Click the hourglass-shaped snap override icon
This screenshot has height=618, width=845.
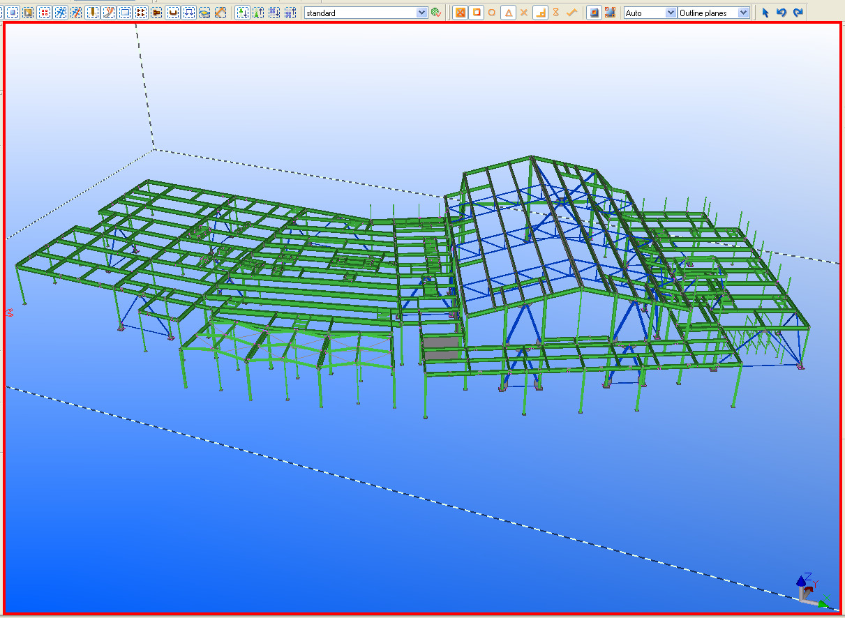coord(557,12)
